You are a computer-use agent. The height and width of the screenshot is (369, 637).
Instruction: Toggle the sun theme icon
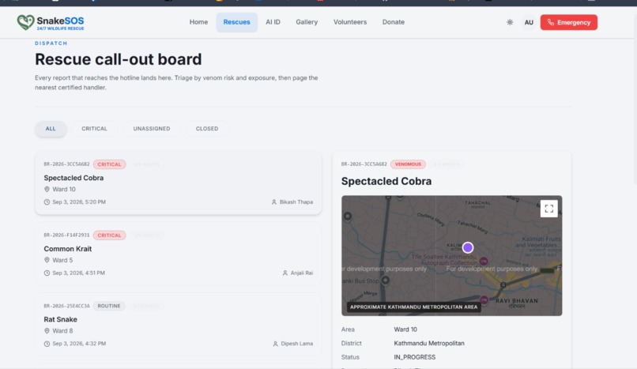point(510,22)
